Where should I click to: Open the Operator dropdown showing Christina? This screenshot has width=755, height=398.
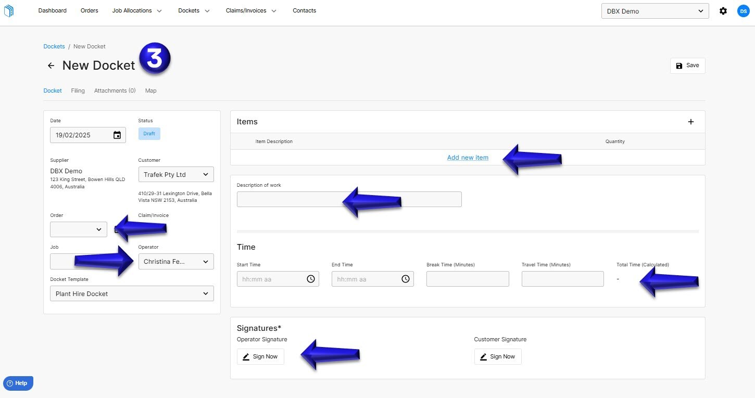point(175,261)
